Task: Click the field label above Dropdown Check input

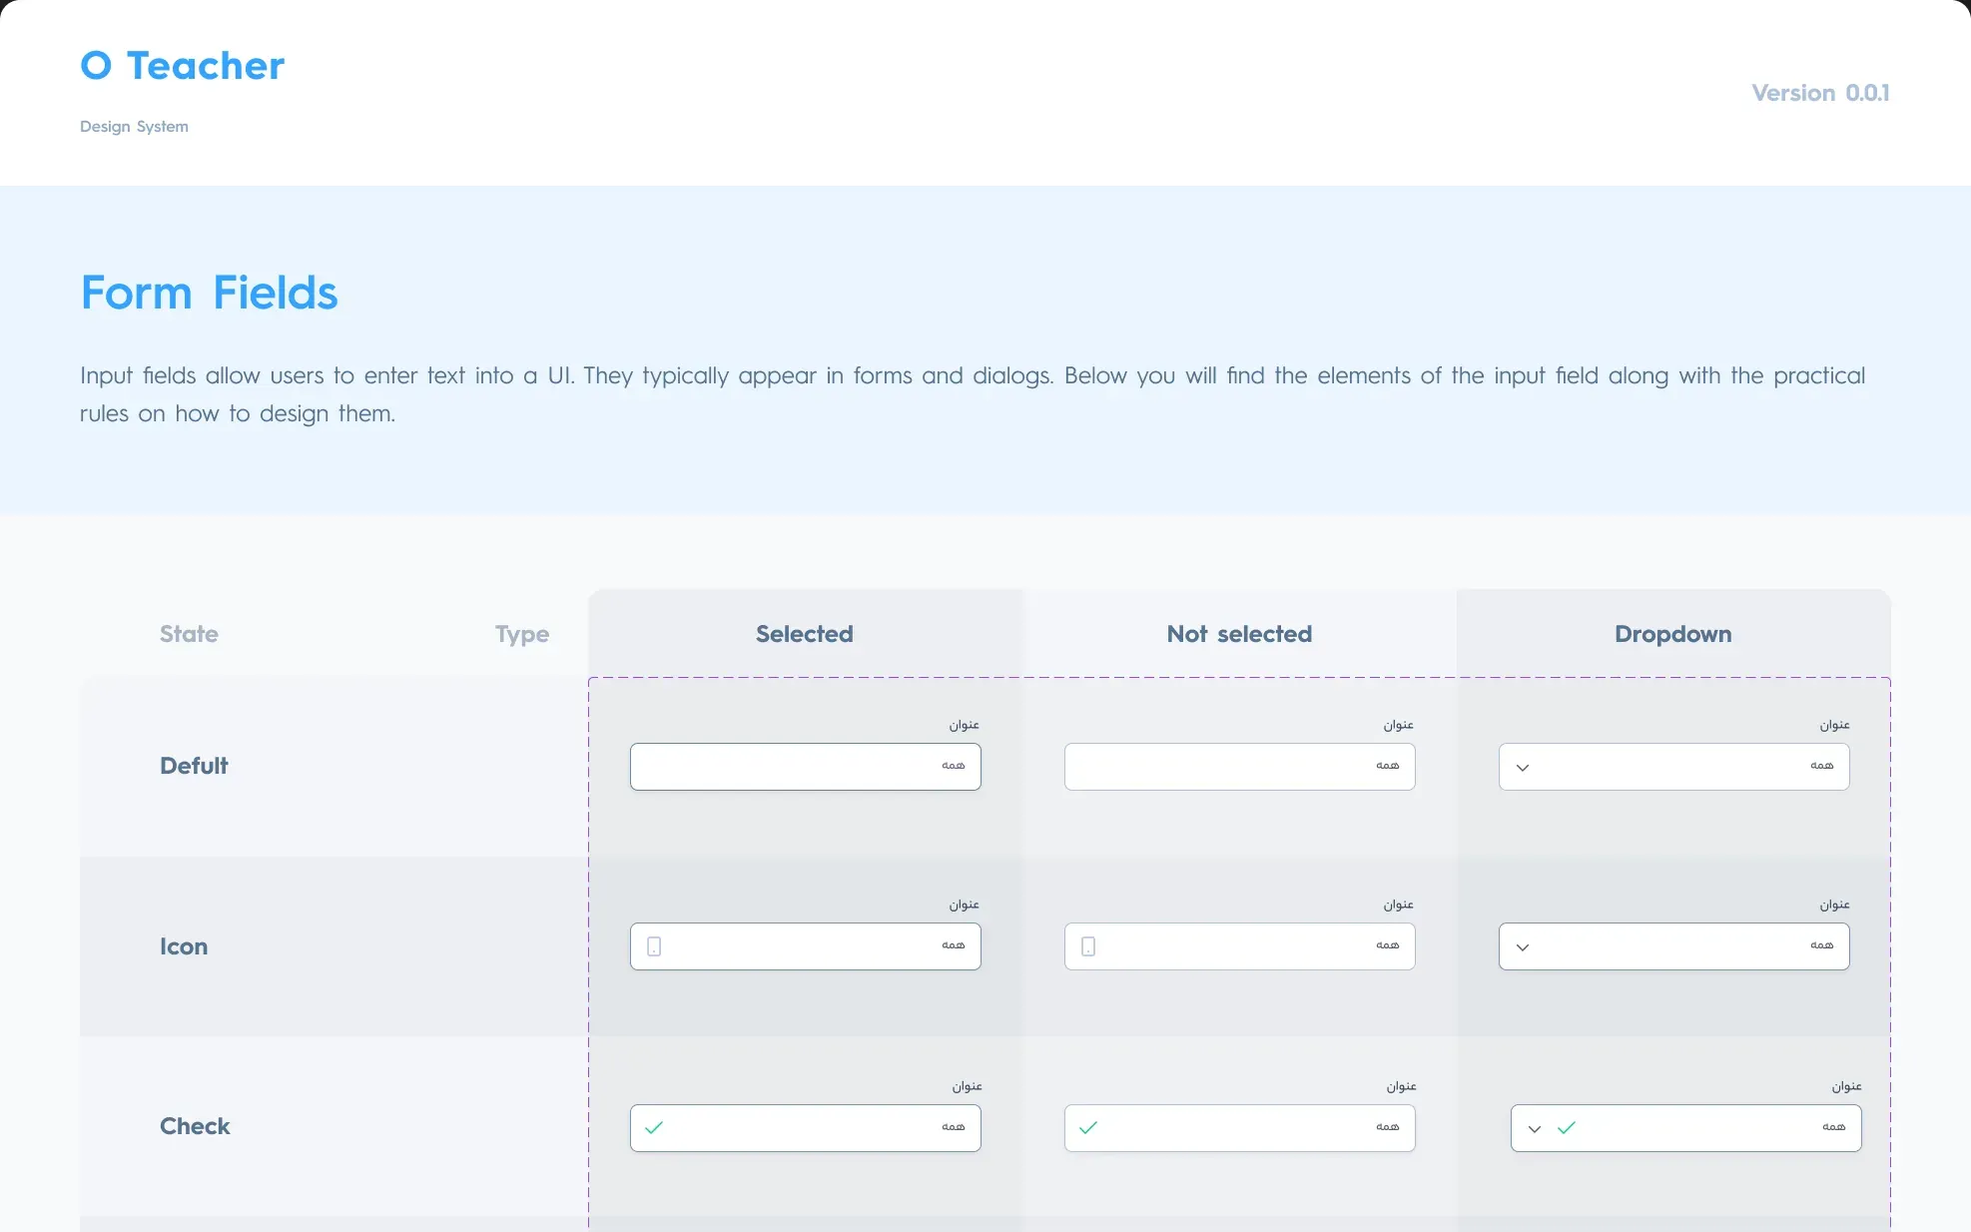Action: pos(1846,1086)
